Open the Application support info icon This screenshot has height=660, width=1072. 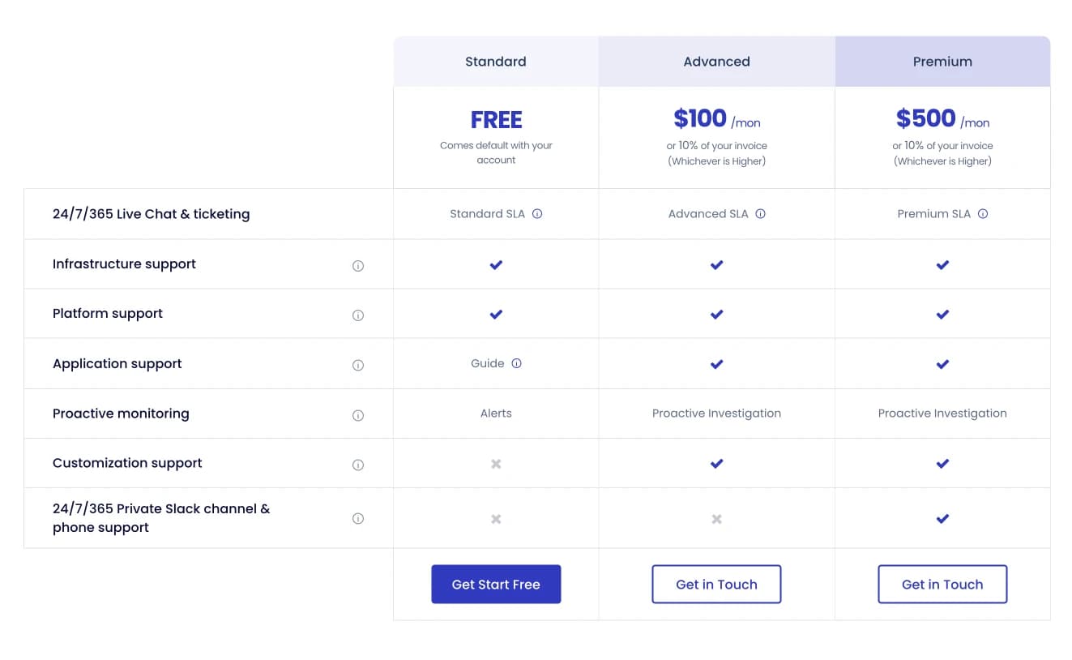[x=358, y=365]
